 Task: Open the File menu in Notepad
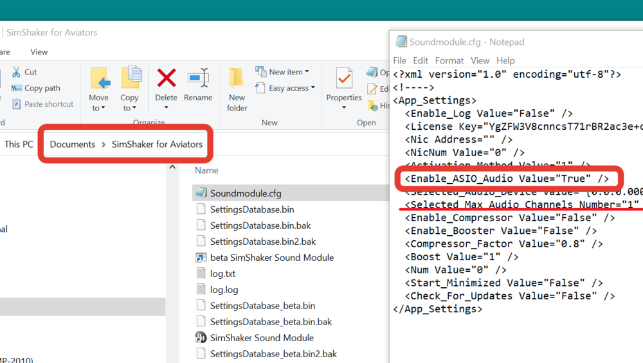click(399, 60)
